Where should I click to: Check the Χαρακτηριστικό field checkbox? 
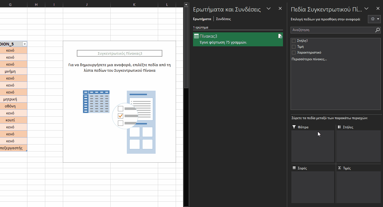[294, 52]
